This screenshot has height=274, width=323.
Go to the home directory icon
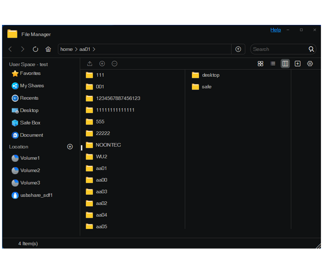pos(48,49)
